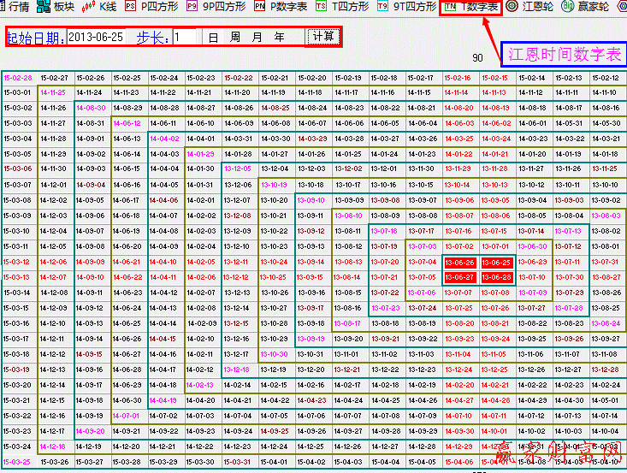
Task: Open the 板块 sector view
Action: [56, 7]
